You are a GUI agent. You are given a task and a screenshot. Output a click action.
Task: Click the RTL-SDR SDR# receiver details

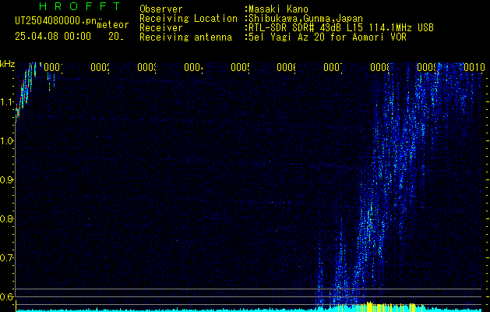click(341, 28)
